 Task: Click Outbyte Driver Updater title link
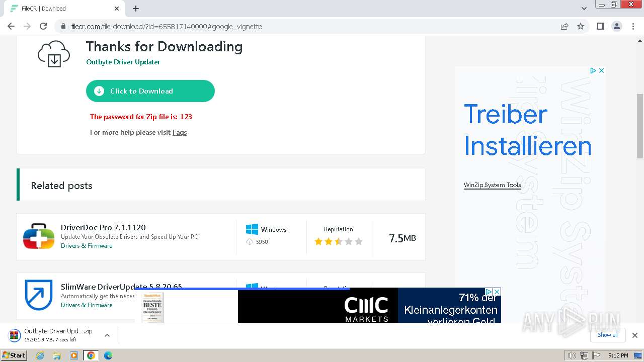tap(123, 62)
